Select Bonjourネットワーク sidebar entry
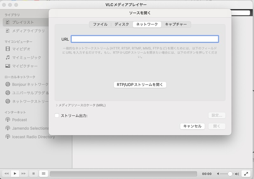This screenshot has width=254, height=179. tap(30, 84)
